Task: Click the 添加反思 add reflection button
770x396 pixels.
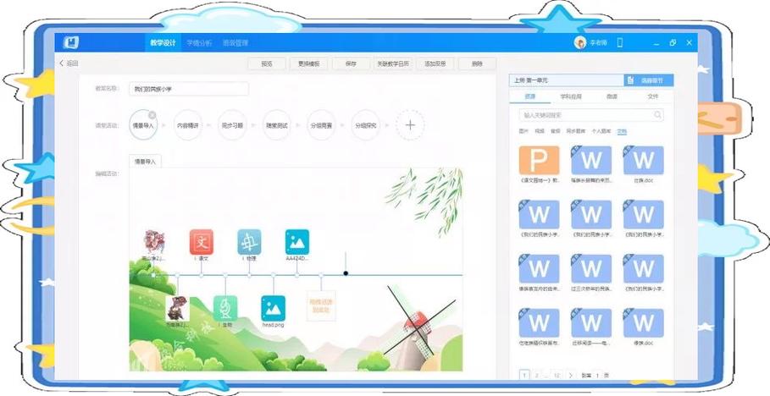Action: pos(435,63)
